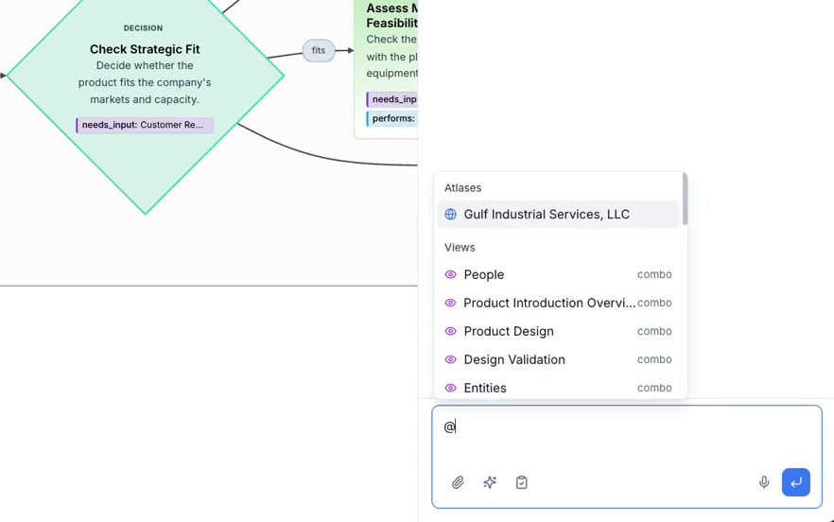
Task: Click 'combo' label in People row
Action: pyautogui.click(x=654, y=274)
